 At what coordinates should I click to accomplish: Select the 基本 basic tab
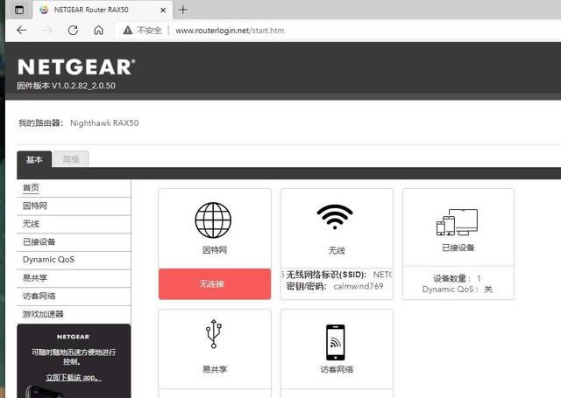pos(34,159)
